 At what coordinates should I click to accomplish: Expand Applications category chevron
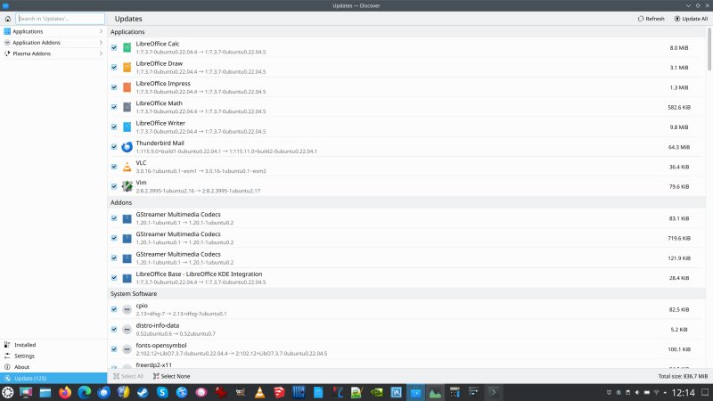101,31
